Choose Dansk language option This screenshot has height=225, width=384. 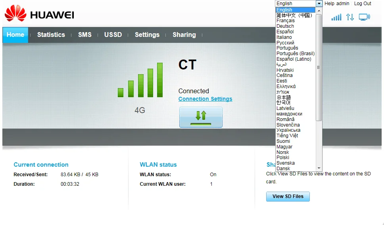coord(296,169)
